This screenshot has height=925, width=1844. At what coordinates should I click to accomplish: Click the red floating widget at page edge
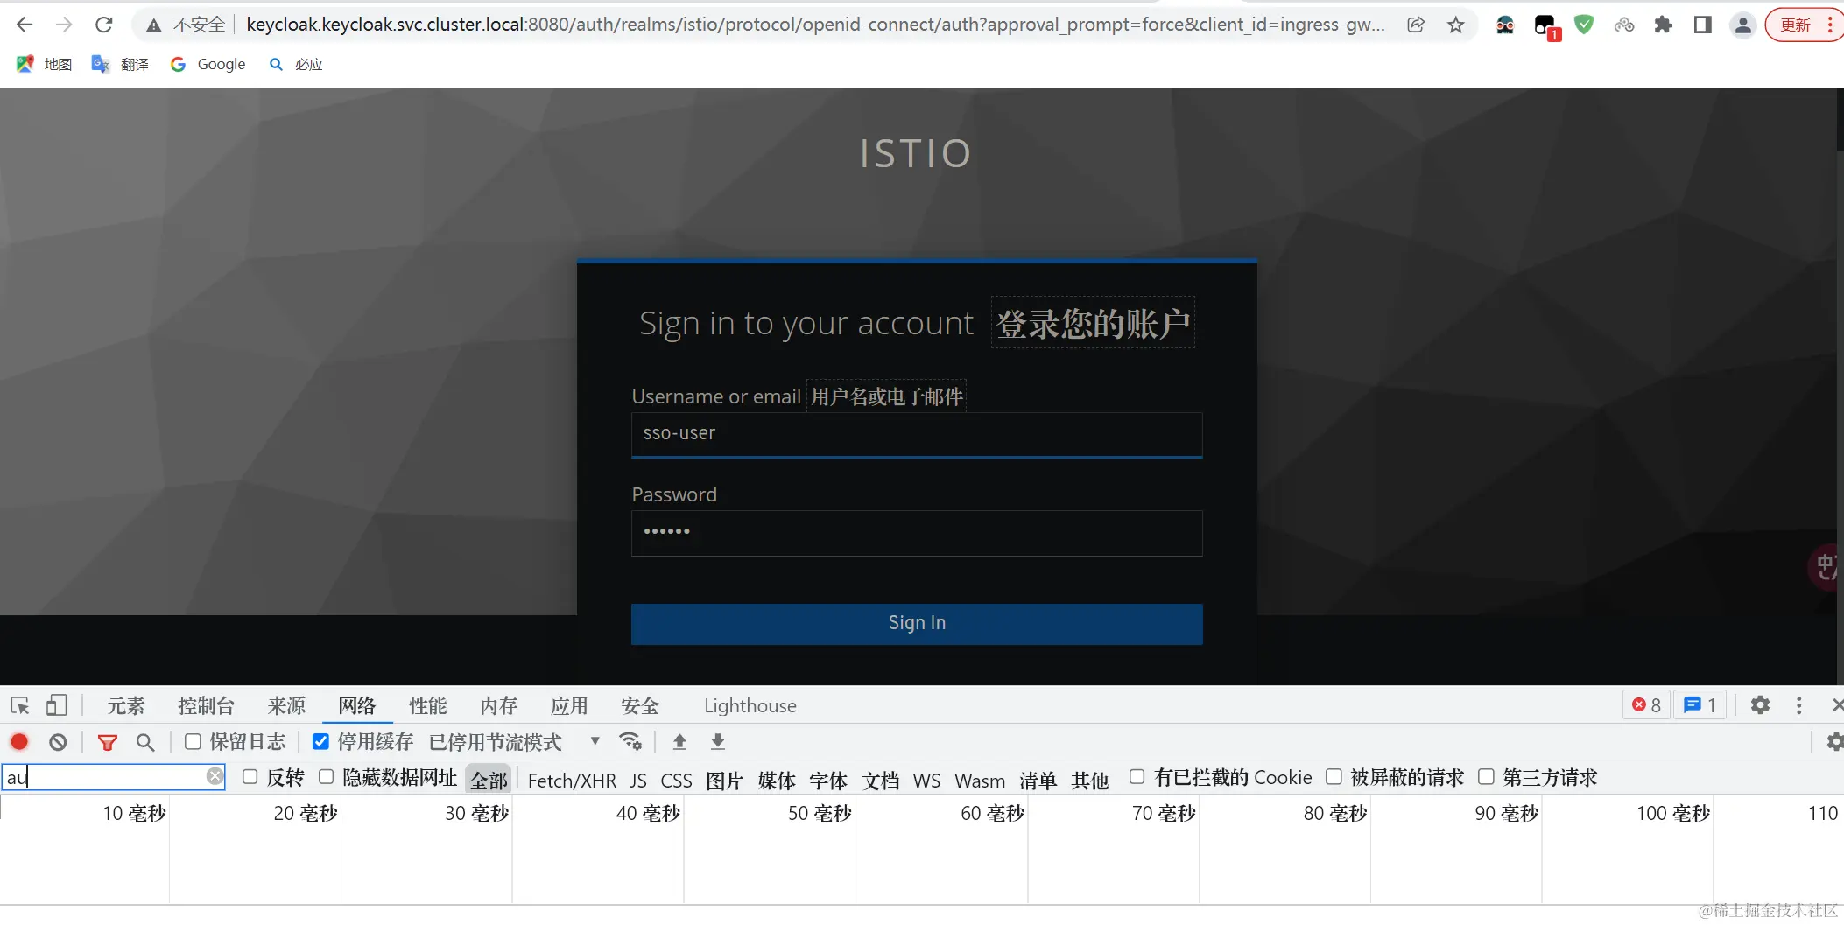1824,568
